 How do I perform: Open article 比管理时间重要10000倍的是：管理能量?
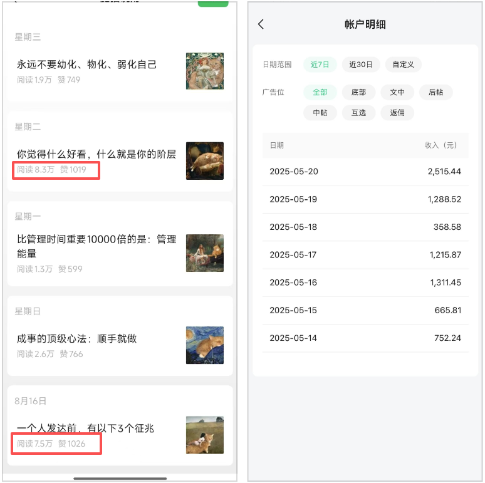96,246
